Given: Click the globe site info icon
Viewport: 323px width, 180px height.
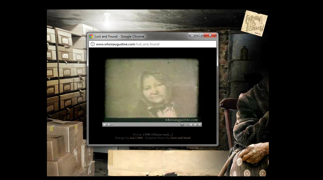Looking at the screenshot, I should tap(92, 44).
